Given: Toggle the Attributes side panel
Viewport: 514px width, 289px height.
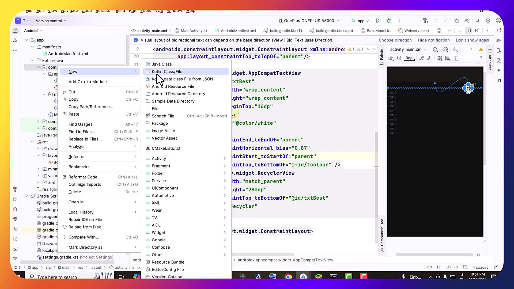Looking at the screenshot, I should [x=490, y=60].
